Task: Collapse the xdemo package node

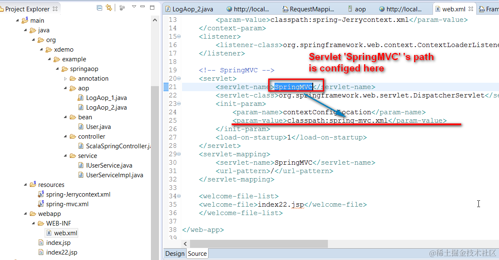Action: pos(41,50)
